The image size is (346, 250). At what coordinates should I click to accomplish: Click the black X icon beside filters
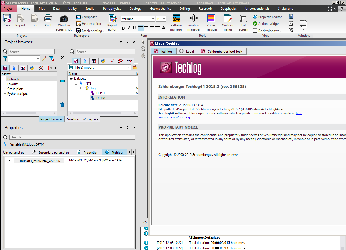click(62, 58)
